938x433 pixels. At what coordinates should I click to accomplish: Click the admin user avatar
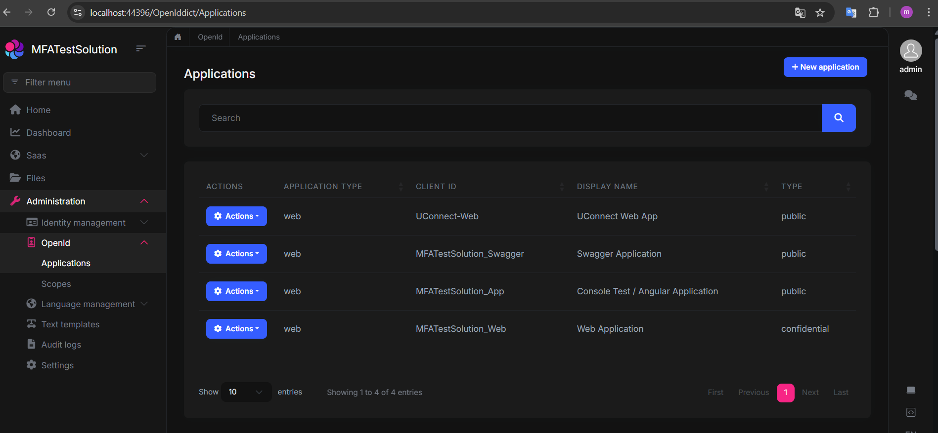tap(910, 51)
